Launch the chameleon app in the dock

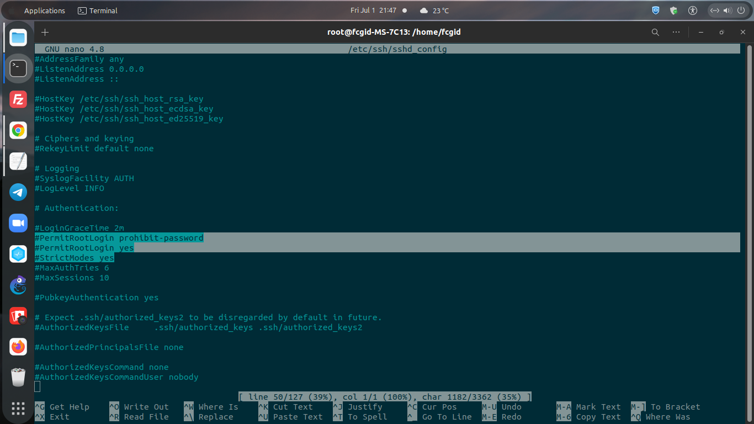point(18,285)
